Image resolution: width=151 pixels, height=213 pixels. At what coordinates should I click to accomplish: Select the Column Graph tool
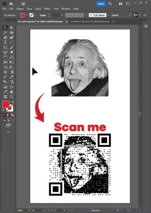(x=5, y=87)
